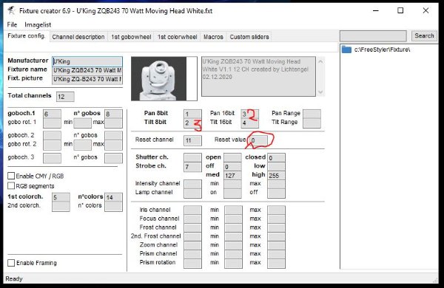Image resolution: width=444 pixels, height=288 pixels.
Task: Edit the Total channels field
Action: [65, 97]
